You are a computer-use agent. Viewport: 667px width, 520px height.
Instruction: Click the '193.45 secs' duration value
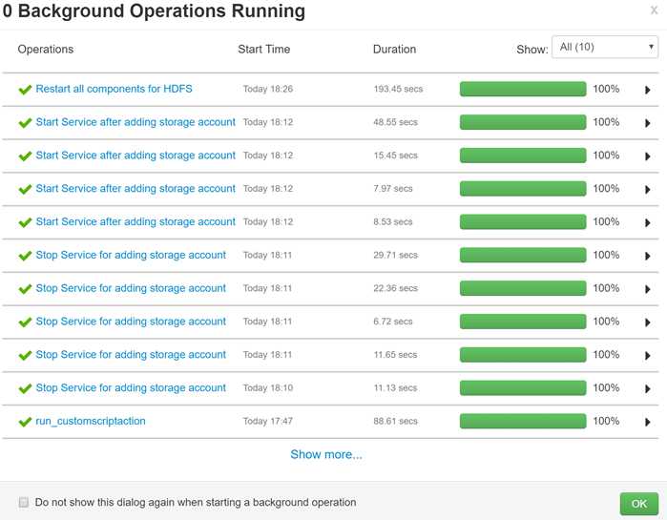point(398,89)
